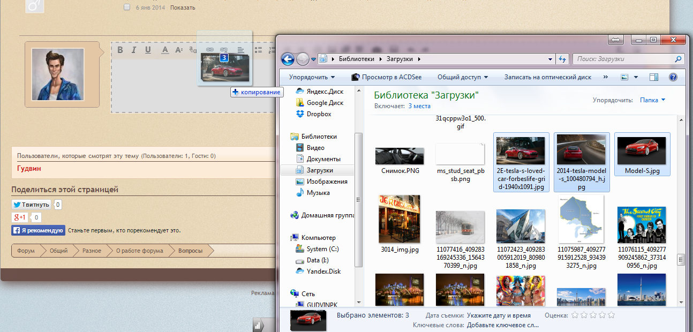Click the Твитнуть button
Screen dimensions: 693x332
(x=31, y=205)
